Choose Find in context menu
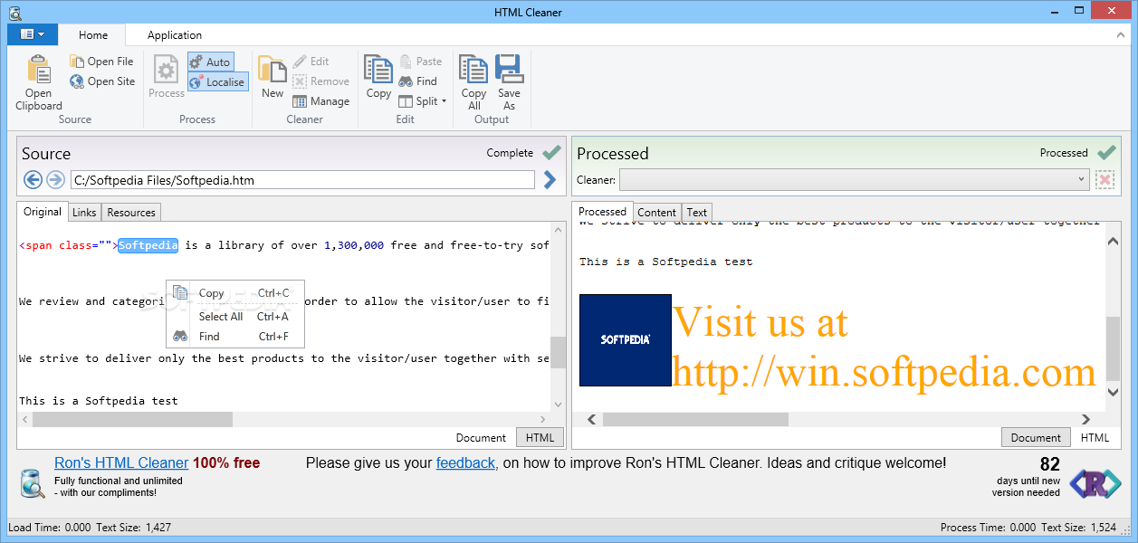 pos(235,337)
